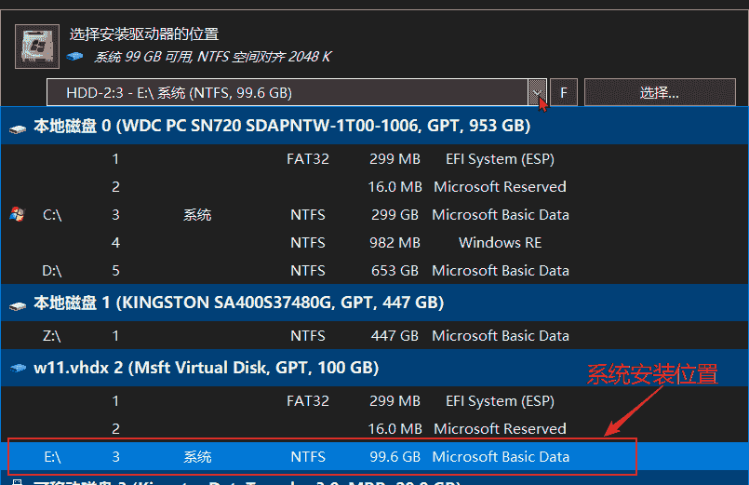Image resolution: width=749 pixels, height=485 pixels.
Task: Click the virtual disk icon beside w11.vhdx 2
Action: point(18,369)
